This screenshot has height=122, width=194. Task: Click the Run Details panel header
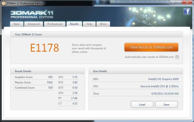[136, 71]
